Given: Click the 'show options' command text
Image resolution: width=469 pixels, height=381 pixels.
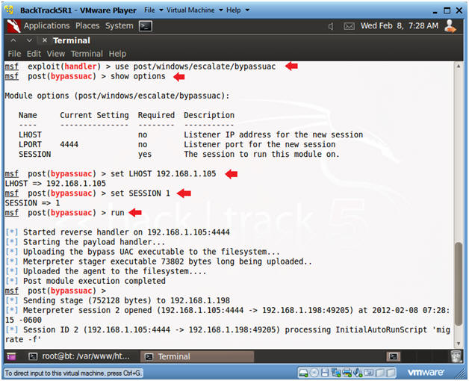Looking at the screenshot, I should click(138, 76).
